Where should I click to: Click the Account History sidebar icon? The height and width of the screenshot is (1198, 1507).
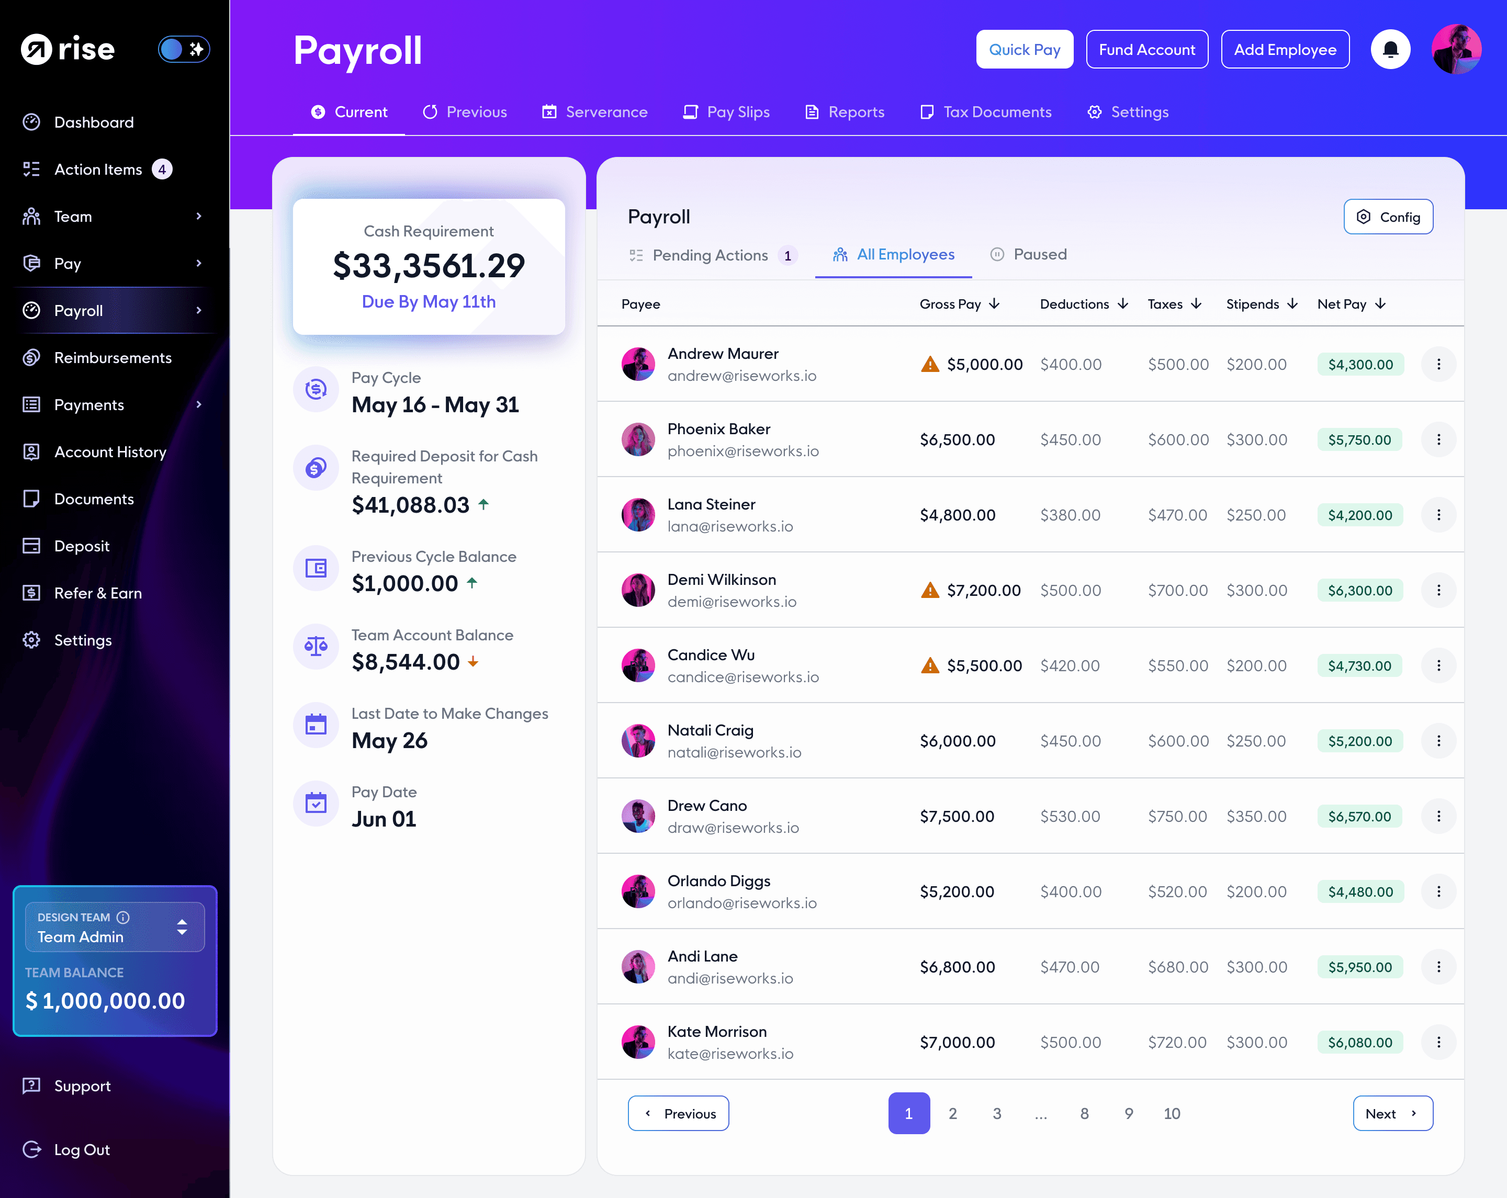pos(31,451)
